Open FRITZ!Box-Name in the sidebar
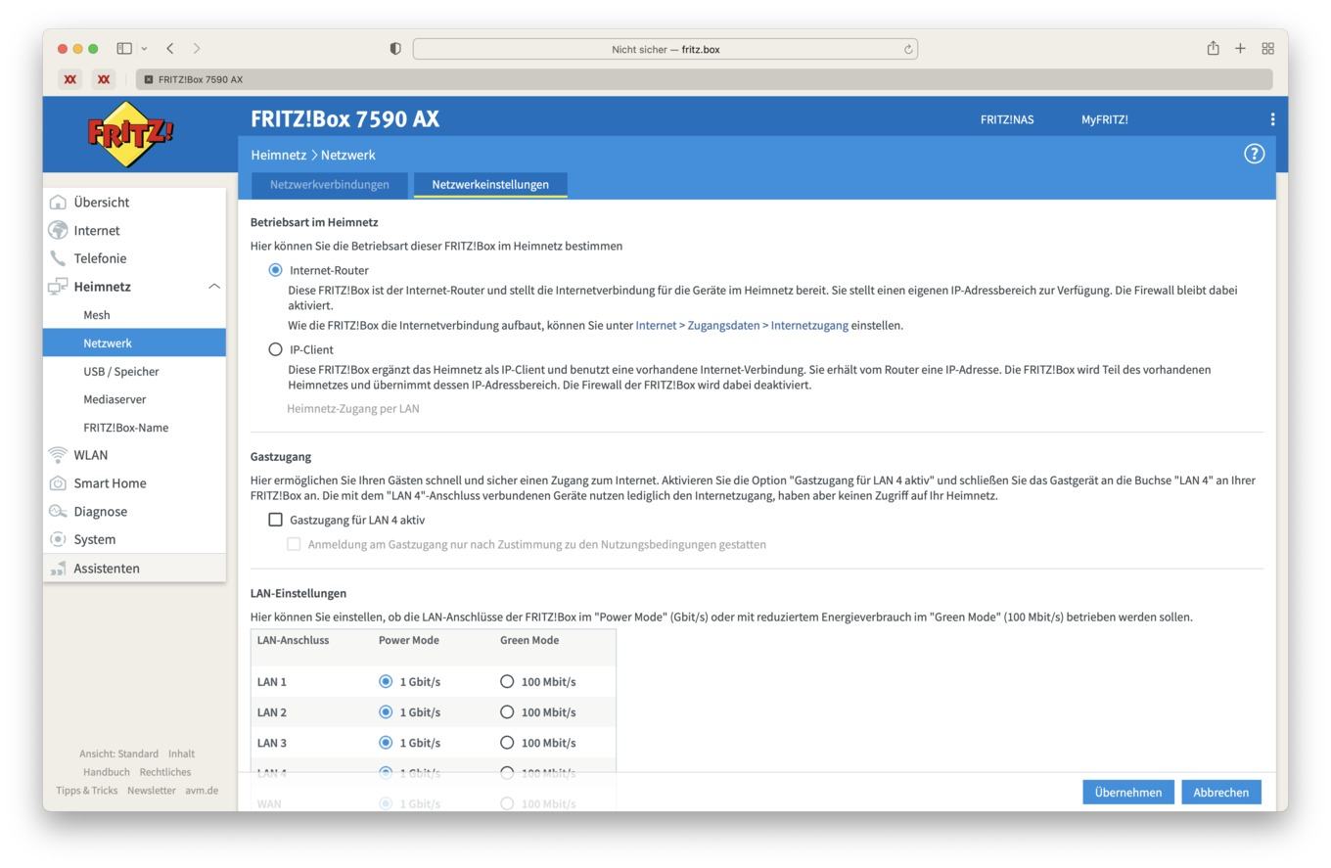This screenshot has height=868, width=1331. click(x=125, y=428)
